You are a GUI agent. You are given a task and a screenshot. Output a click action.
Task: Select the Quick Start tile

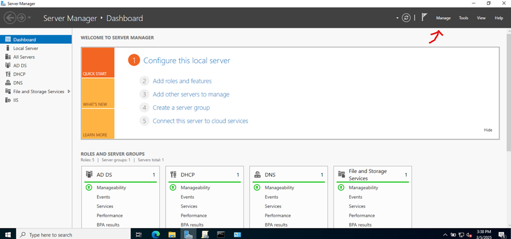pyautogui.click(x=98, y=62)
